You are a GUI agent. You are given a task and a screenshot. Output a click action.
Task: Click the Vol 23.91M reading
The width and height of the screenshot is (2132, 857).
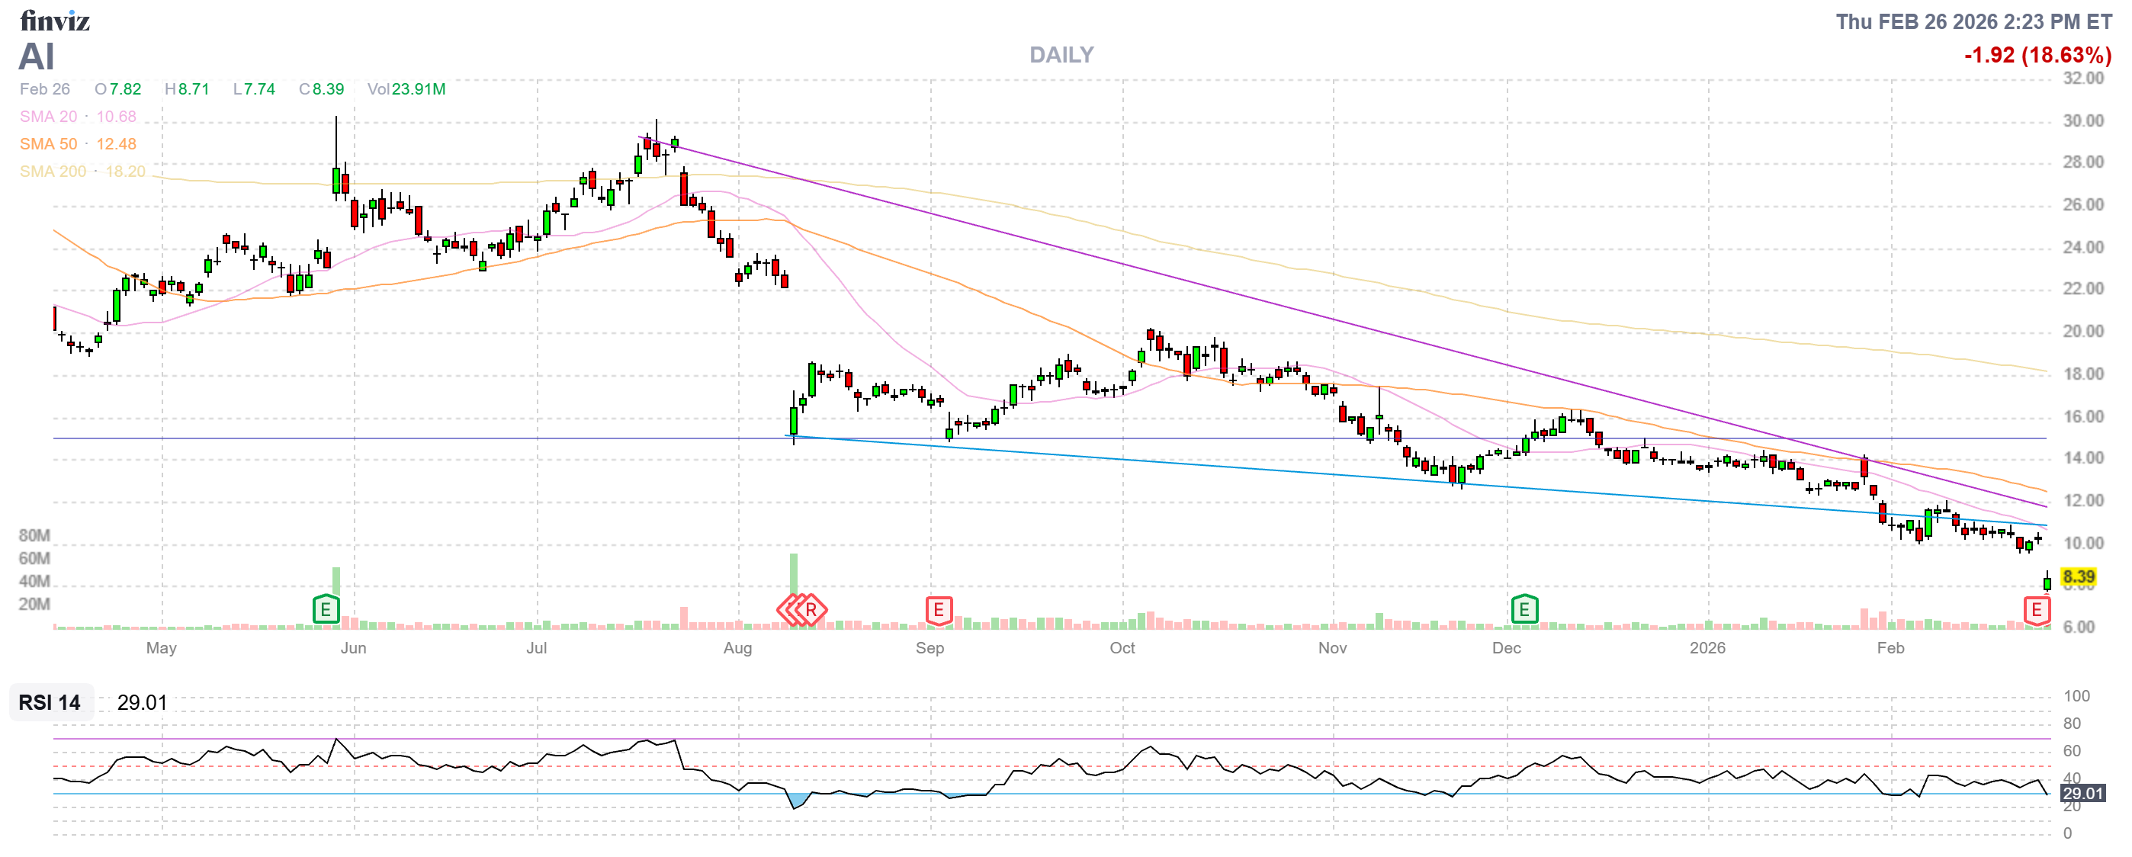click(x=406, y=88)
